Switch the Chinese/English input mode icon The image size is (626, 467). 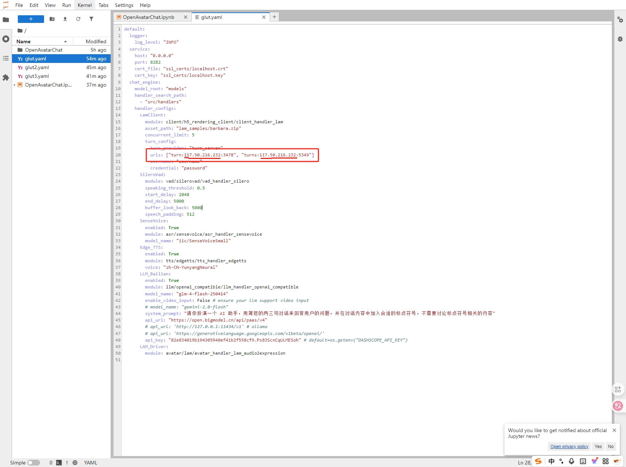pos(552,461)
